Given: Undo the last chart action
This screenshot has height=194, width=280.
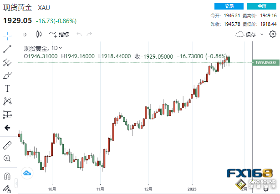Looking at the screenshot, I should pyautogui.click(x=79, y=34).
